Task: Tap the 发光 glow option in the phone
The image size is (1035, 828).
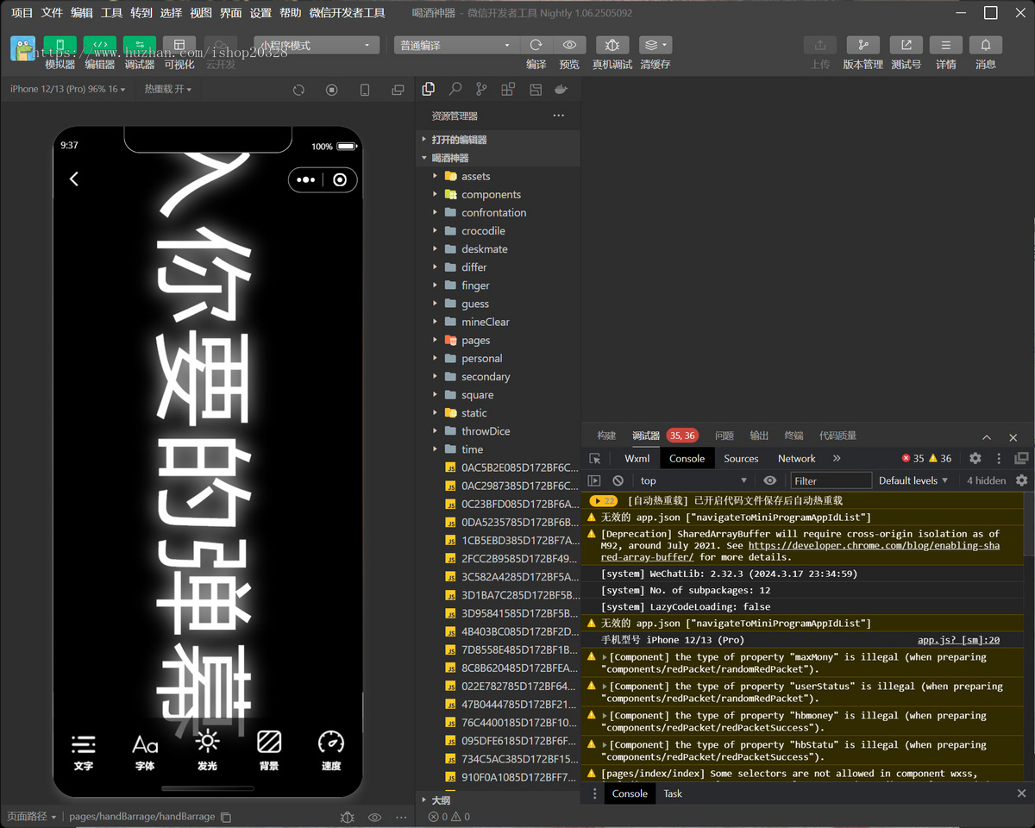Action: pyautogui.click(x=207, y=750)
